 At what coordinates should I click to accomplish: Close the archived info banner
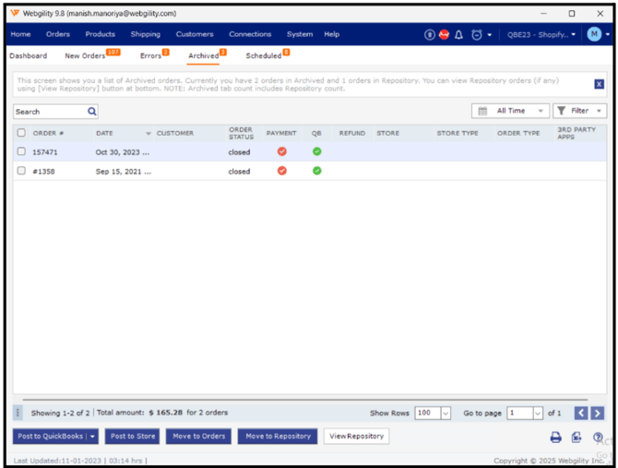click(x=599, y=84)
